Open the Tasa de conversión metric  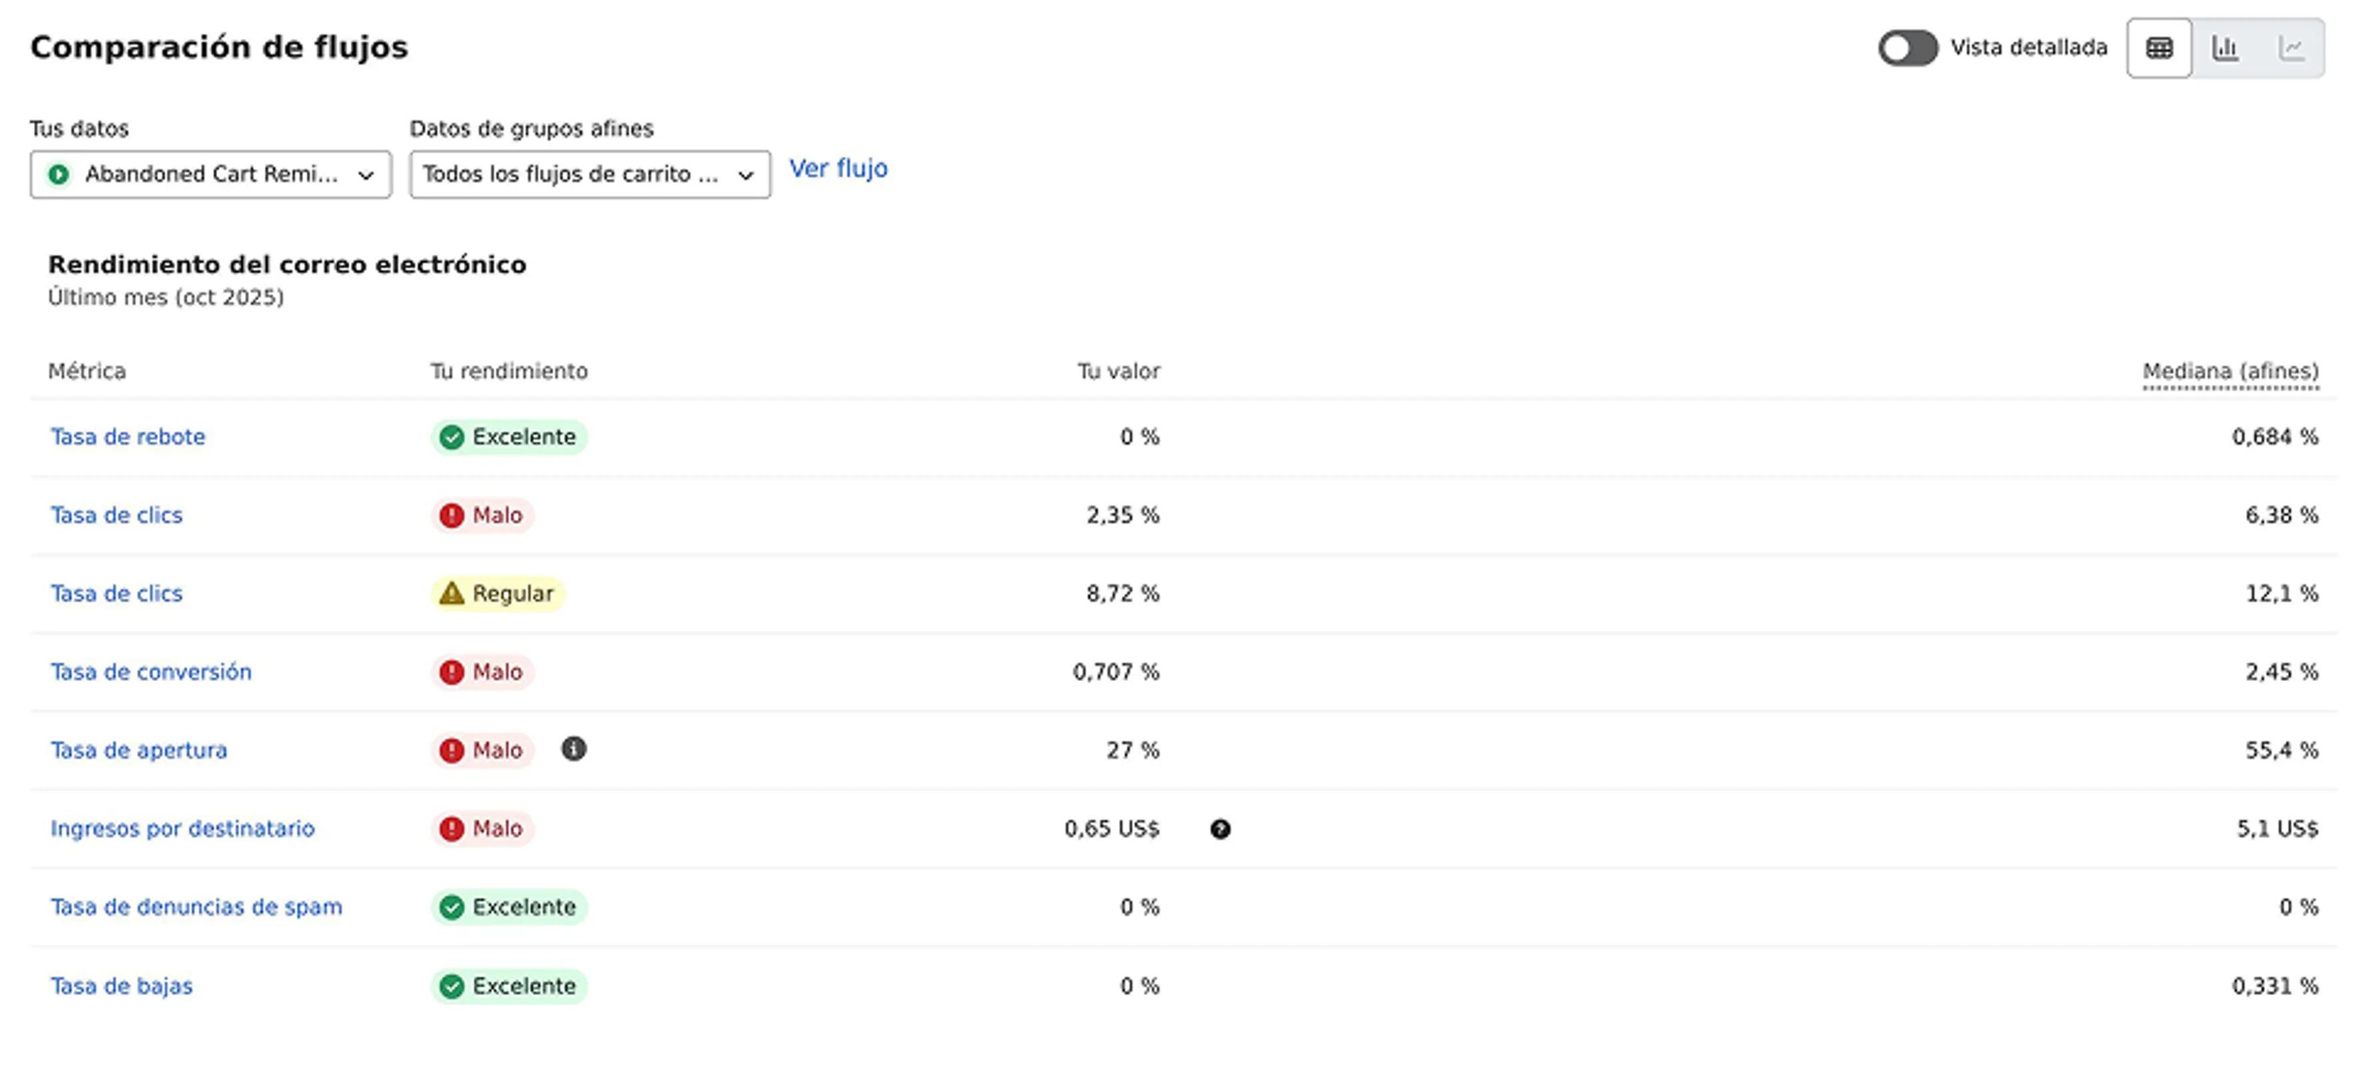pos(151,672)
